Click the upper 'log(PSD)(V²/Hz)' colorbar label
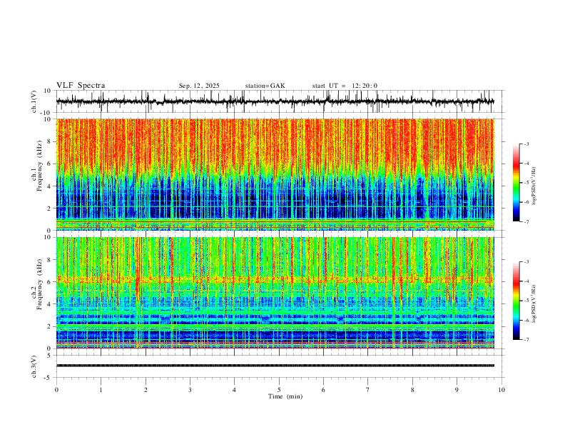 534,186
